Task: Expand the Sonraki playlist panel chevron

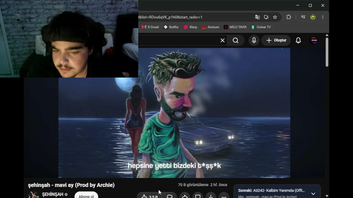Action: point(313,194)
